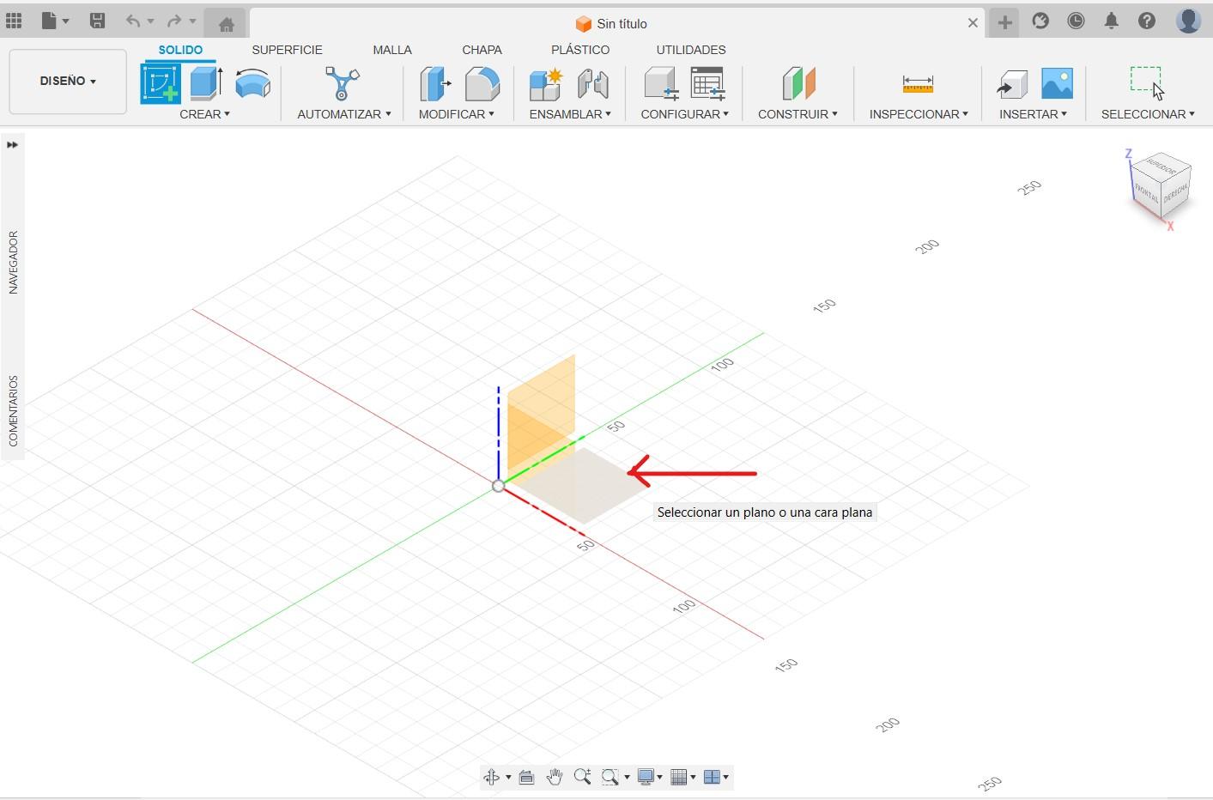The image size is (1213, 800).
Task: Switch to the SOLIDO tab
Action: click(x=180, y=50)
